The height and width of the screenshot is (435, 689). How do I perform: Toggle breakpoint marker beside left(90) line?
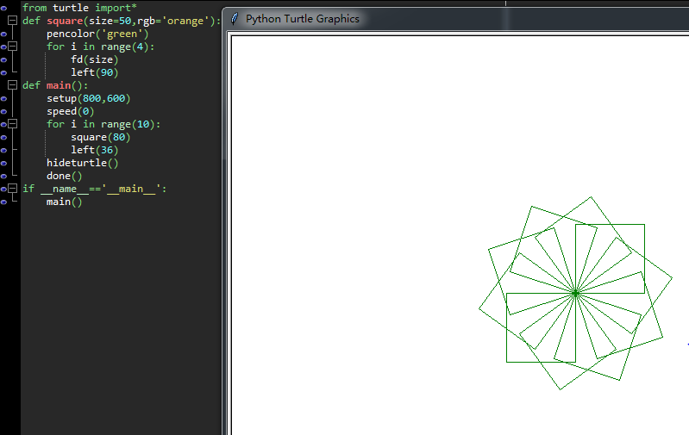(x=3, y=72)
